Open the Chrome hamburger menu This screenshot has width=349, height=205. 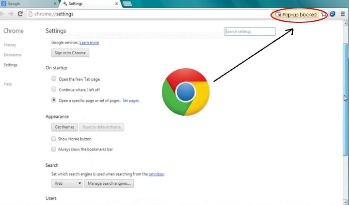click(343, 14)
